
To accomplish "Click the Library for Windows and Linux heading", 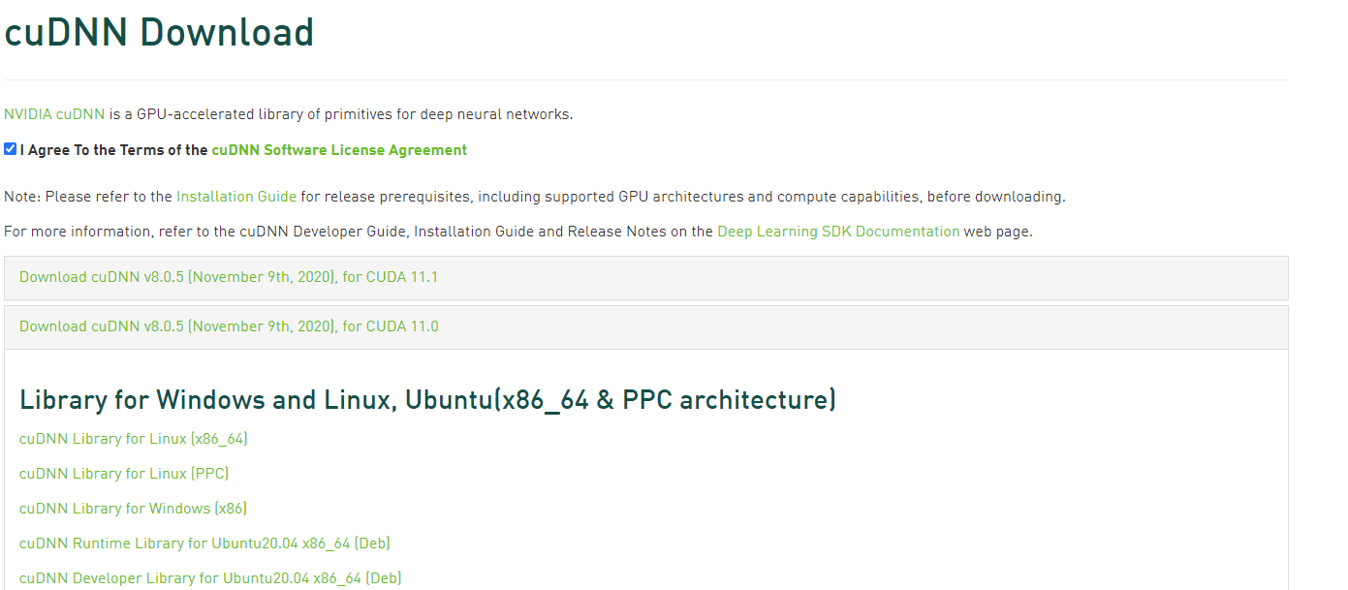I will [427, 399].
